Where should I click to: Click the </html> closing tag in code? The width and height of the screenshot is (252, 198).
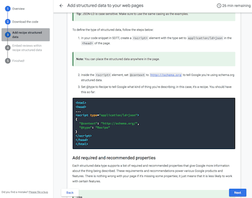[82, 144]
